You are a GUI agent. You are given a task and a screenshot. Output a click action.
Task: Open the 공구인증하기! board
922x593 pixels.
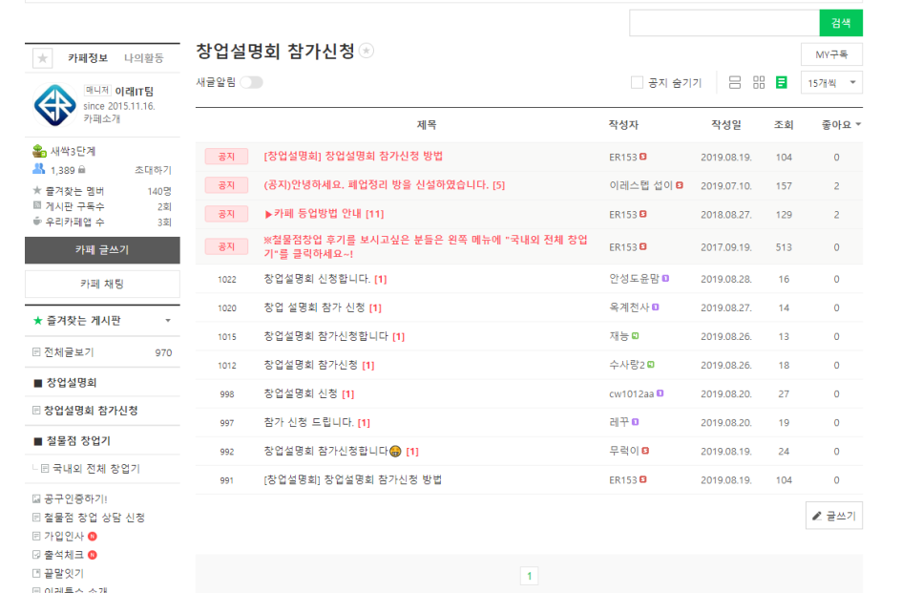pos(75,498)
